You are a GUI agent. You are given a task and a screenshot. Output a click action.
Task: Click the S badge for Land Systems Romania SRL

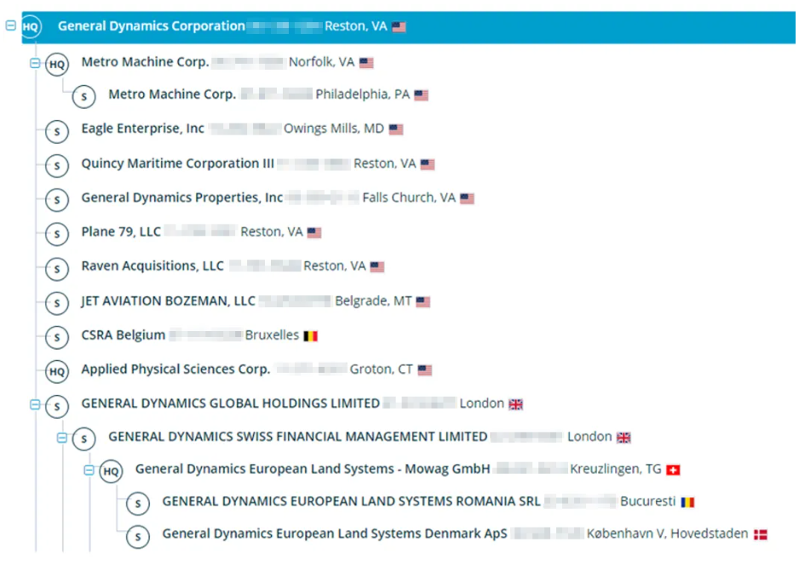pos(138,504)
